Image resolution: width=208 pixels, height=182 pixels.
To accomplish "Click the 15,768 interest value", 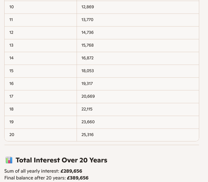I will [x=87, y=45].
